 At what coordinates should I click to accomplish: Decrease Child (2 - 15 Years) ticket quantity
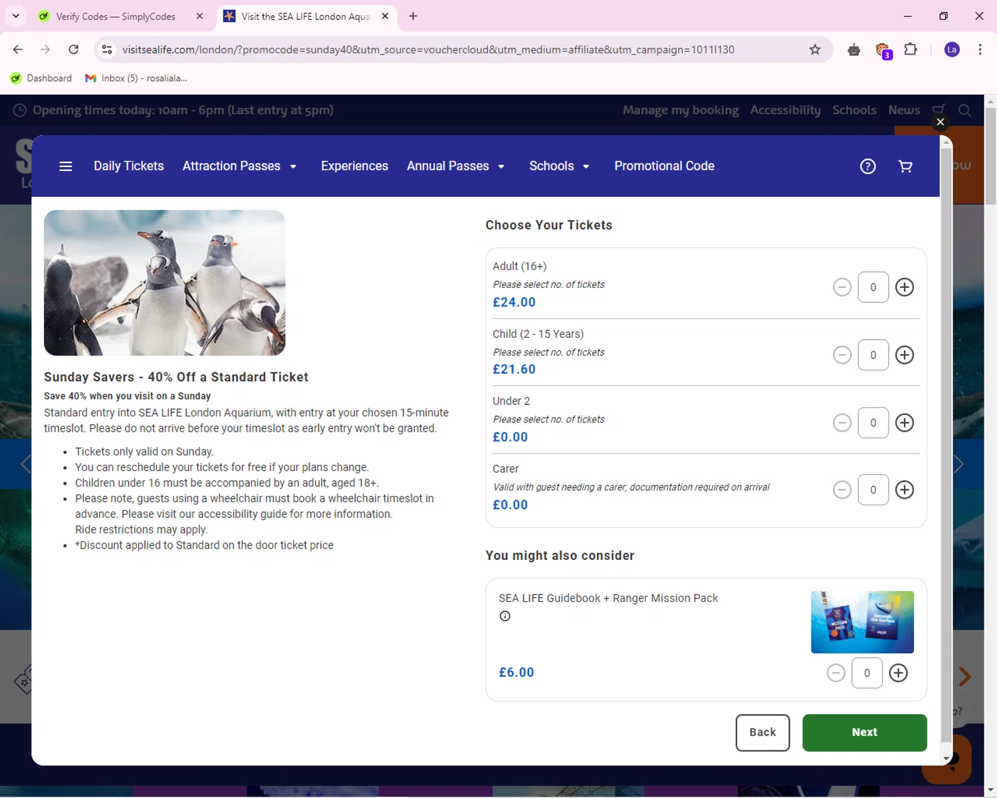(x=842, y=355)
